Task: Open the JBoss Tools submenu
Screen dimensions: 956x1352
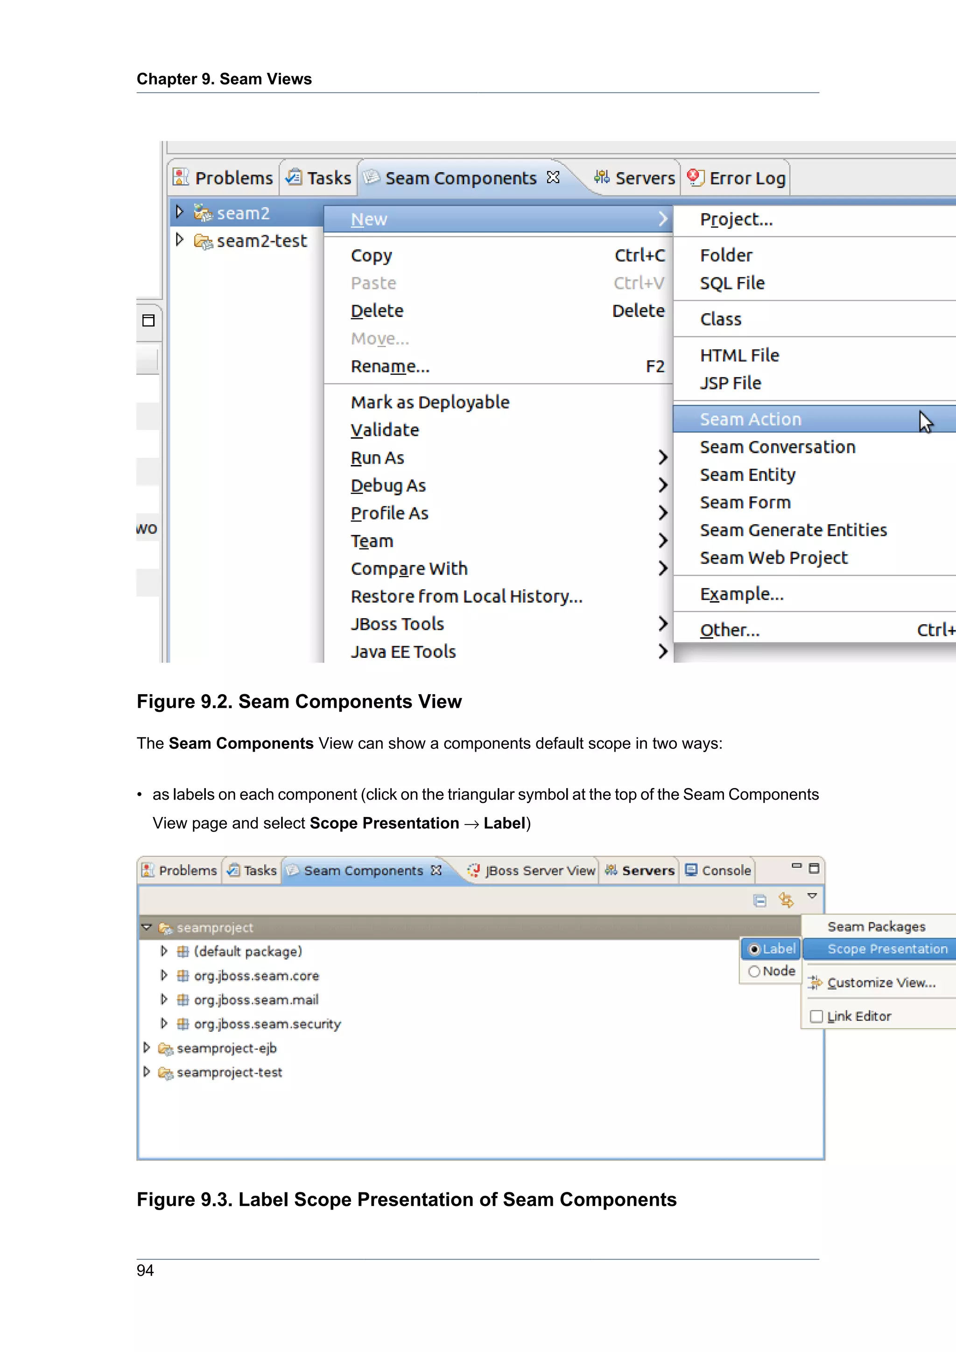Action: tap(498, 624)
